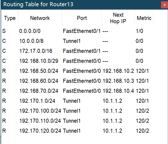Select the 172.17.0.0/16 network row
The image size is (168, 144).
[x=32, y=51]
